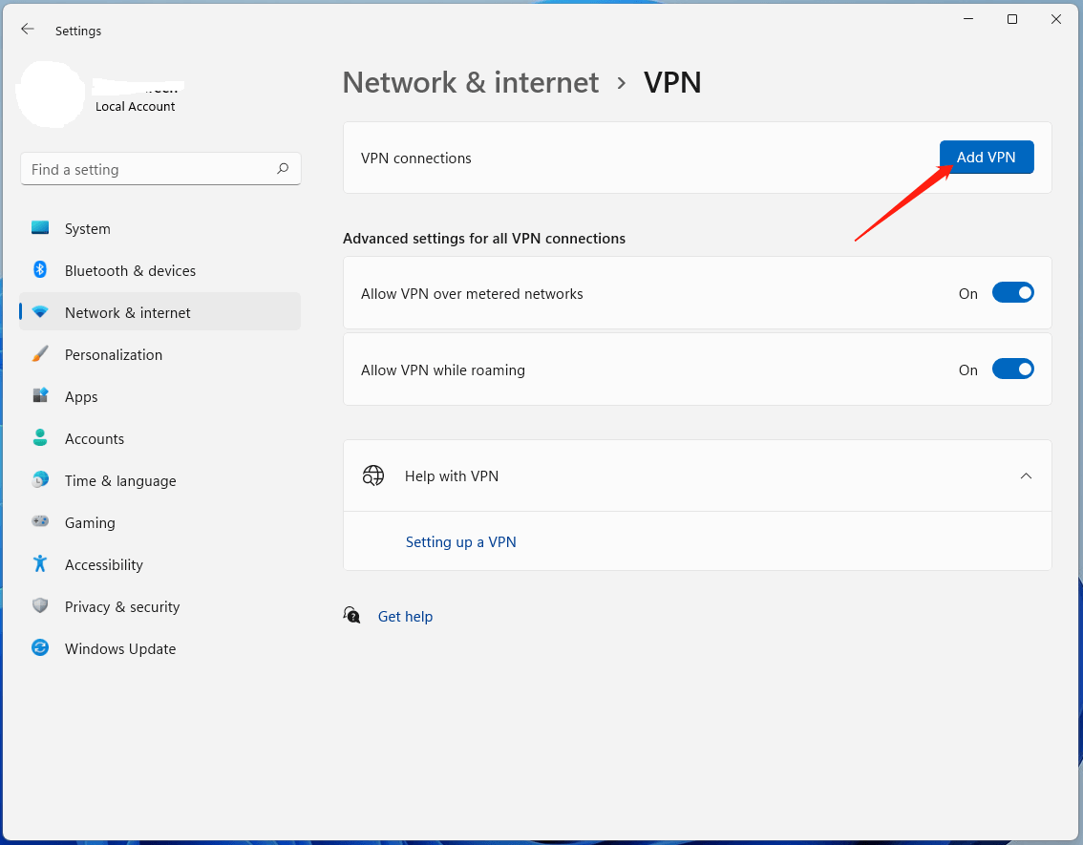Navigate to Apps settings
Viewport: 1083px width, 845px height.
point(160,397)
